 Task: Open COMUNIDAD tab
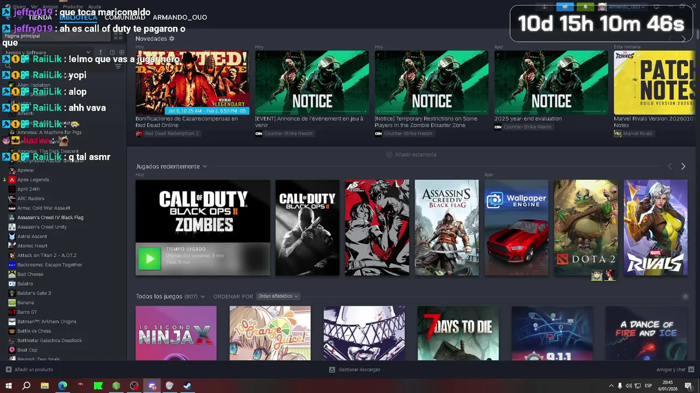click(125, 17)
